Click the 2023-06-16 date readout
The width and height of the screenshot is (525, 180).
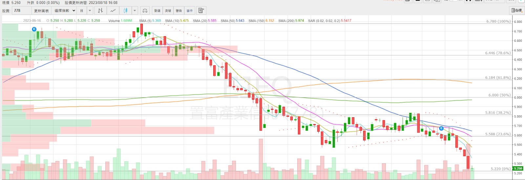click(x=32, y=21)
